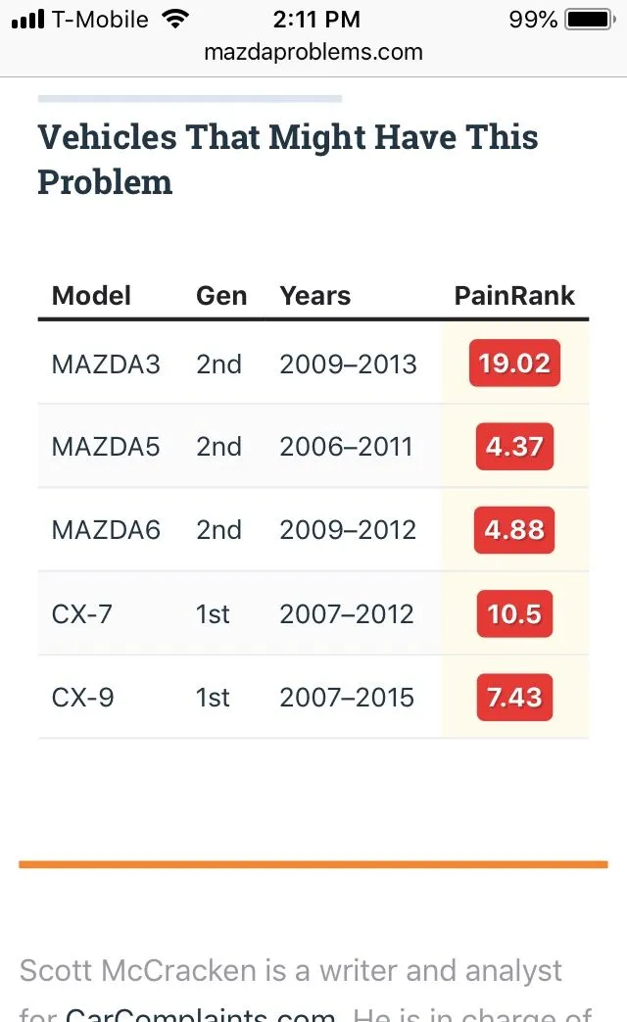The height and width of the screenshot is (1022, 627).
Task: Click the 19.02 PainRank badge
Action: pyautogui.click(x=514, y=364)
